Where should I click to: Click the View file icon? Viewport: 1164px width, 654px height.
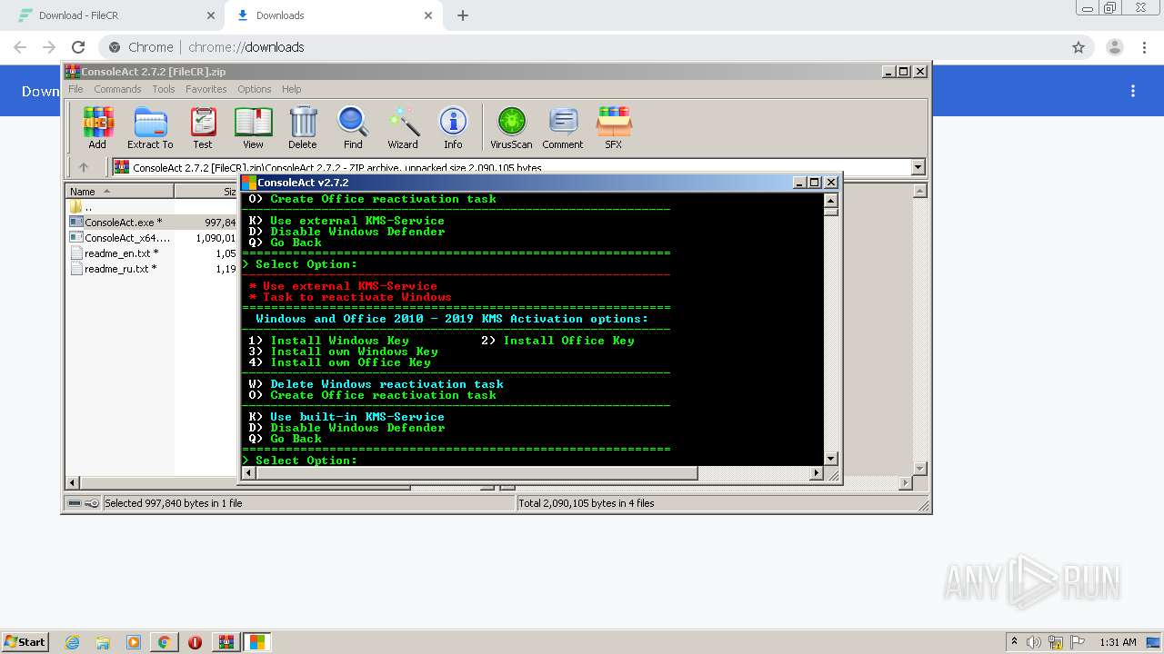[253, 127]
